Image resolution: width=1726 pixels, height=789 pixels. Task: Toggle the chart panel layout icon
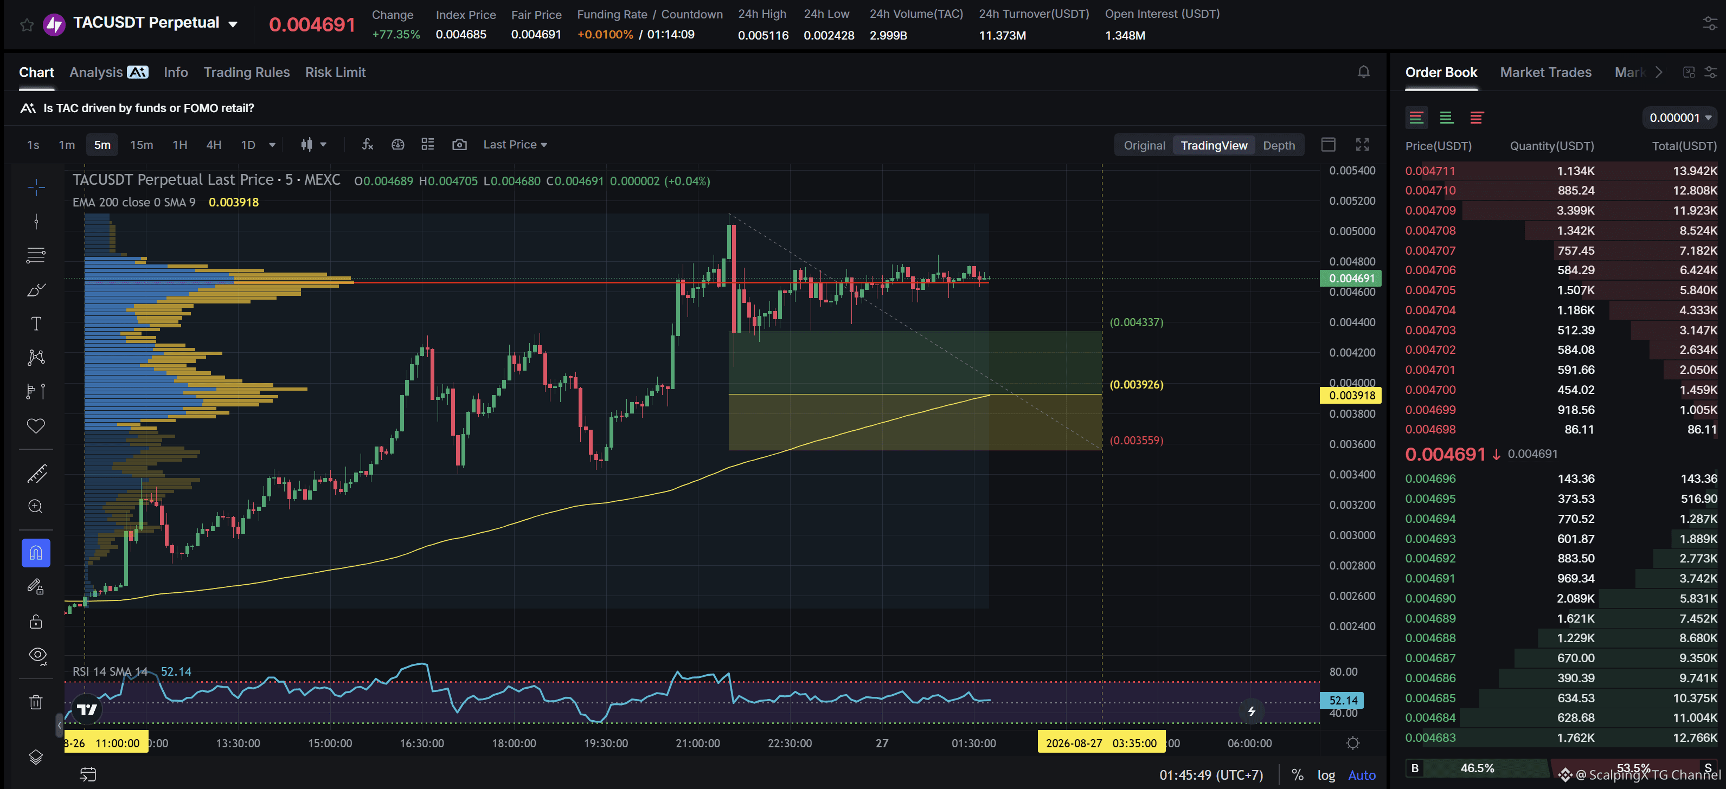coord(1328,144)
